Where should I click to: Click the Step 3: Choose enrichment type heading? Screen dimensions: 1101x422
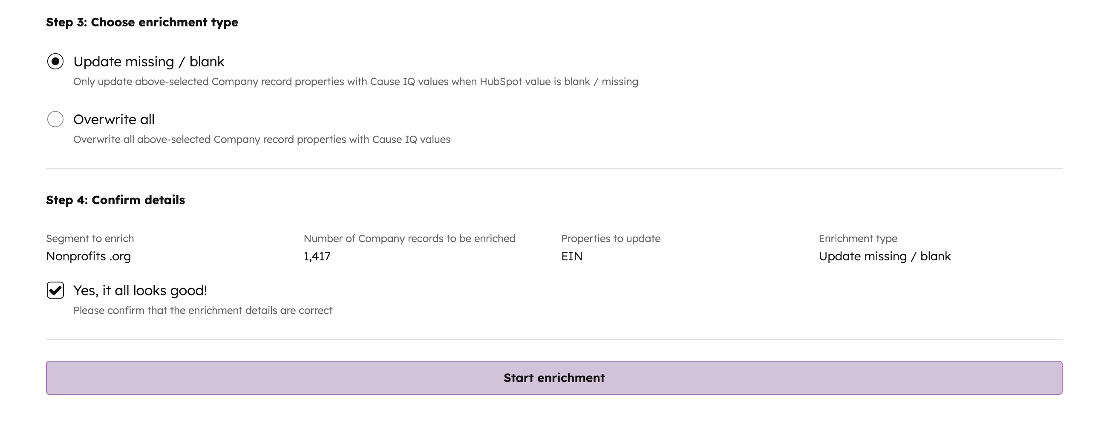[x=142, y=22]
